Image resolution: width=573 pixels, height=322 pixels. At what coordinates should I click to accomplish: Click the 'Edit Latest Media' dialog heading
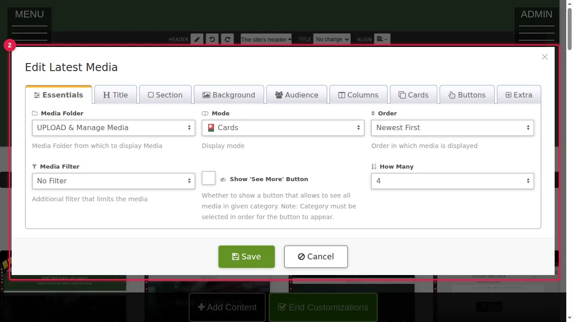click(x=71, y=68)
